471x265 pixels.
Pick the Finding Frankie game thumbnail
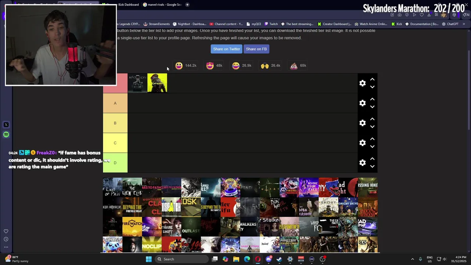coord(289,187)
